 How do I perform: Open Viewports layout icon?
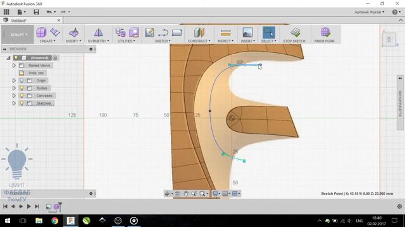(235, 194)
